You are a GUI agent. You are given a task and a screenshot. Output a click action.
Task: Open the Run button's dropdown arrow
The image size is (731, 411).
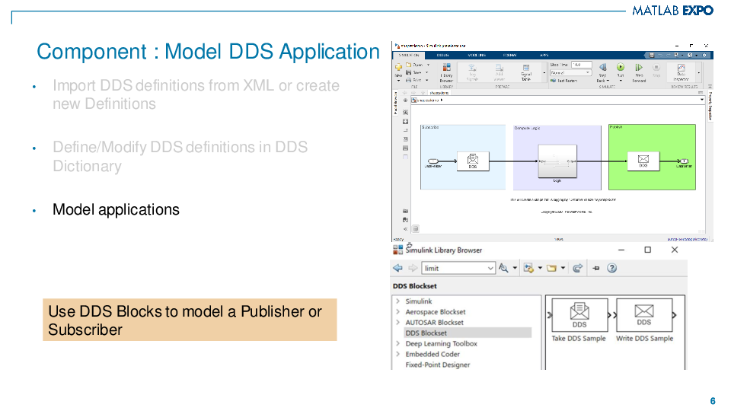[621, 81]
